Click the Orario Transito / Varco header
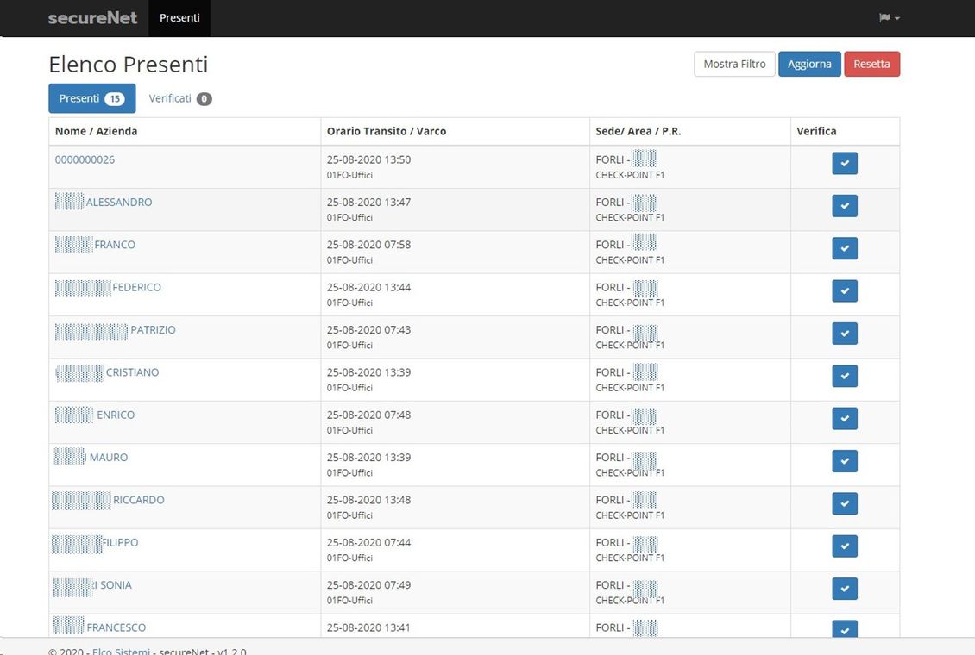 point(387,131)
